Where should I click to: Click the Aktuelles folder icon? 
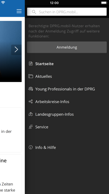(x=31, y=76)
